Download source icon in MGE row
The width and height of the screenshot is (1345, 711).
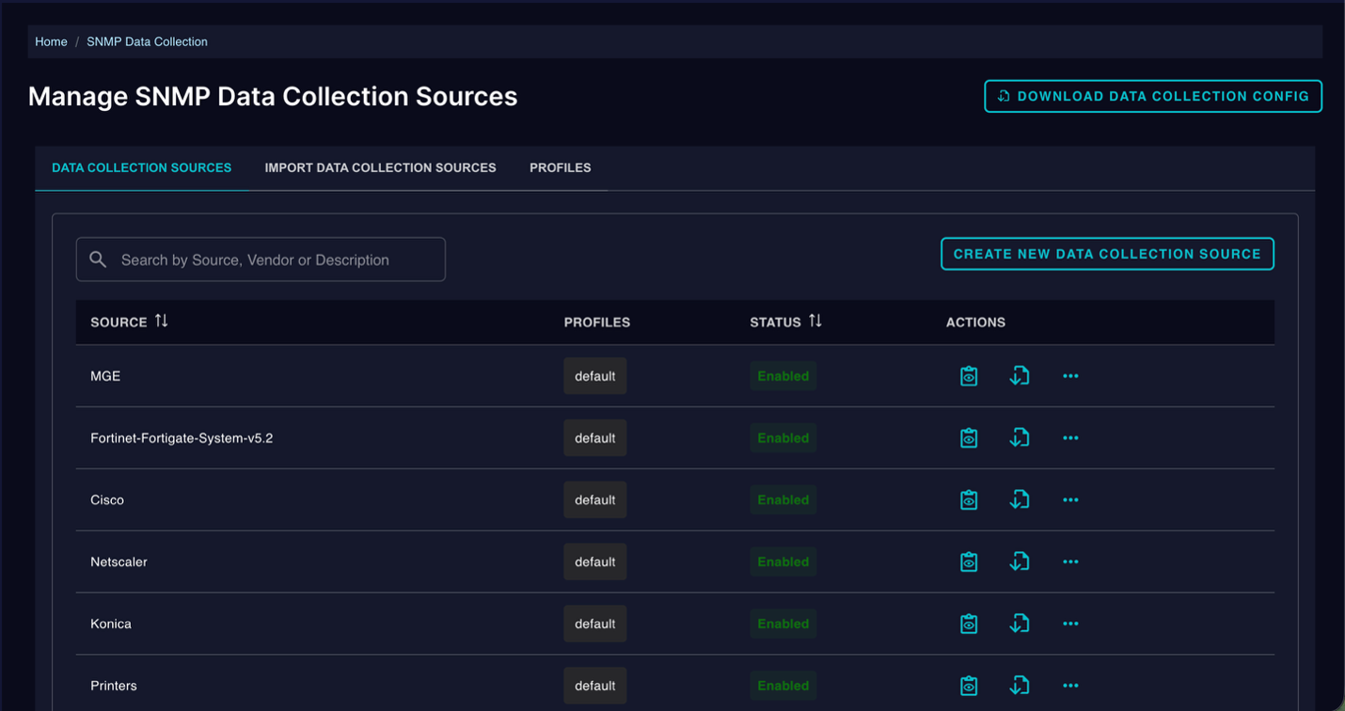(1020, 376)
